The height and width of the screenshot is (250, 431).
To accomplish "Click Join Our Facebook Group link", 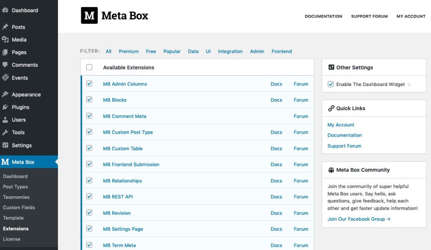I will click(359, 219).
